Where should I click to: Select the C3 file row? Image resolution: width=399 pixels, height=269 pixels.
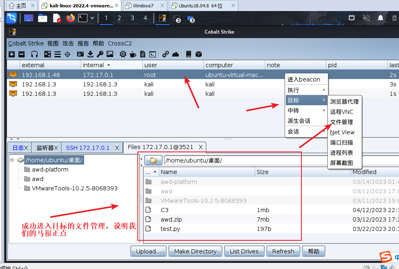pos(271,210)
